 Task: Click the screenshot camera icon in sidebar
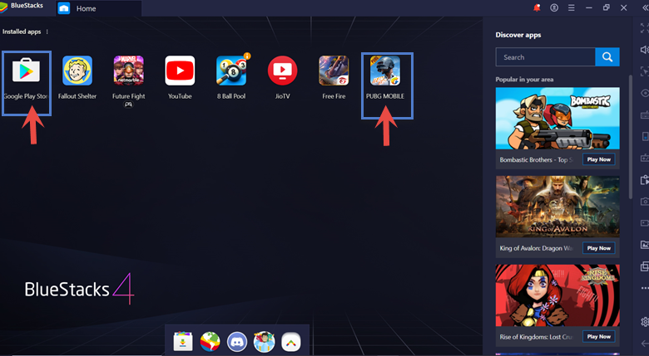pos(645,202)
